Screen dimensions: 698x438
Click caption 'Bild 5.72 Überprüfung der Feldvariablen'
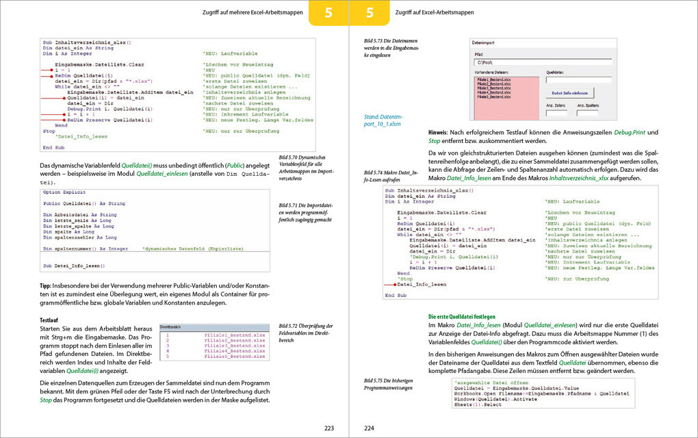pyautogui.click(x=306, y=333)
